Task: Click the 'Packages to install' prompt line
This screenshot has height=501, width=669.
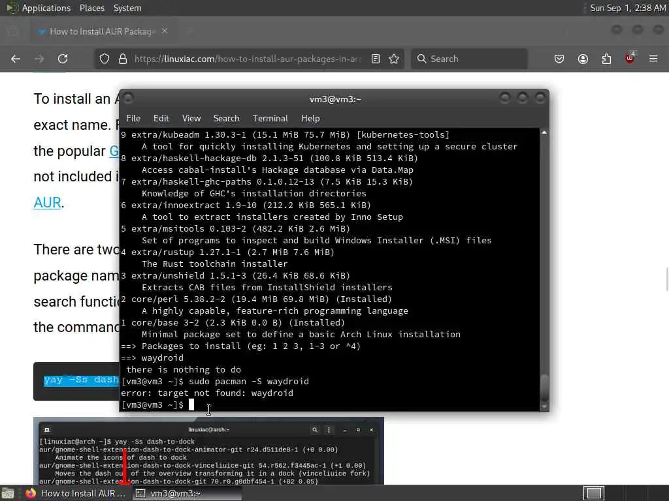Action: pyautogui.click(x=240, y=346)
